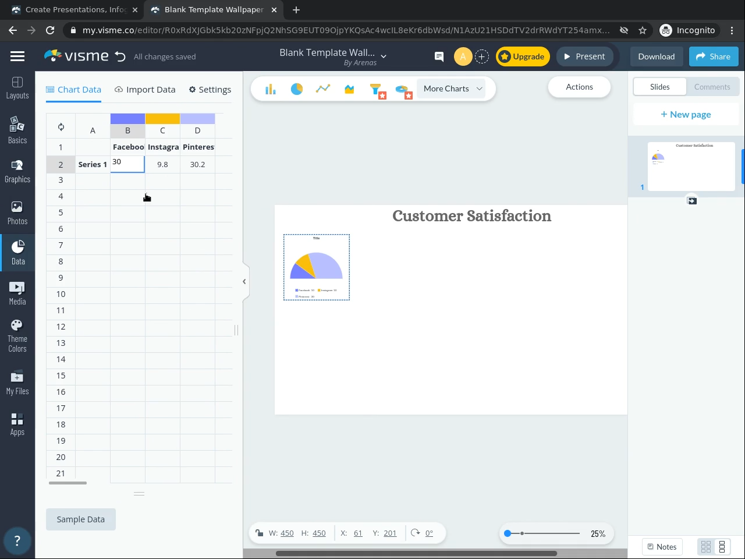Open the Apps panel in the sidebar
745x559 pixels.
point(17,424)
